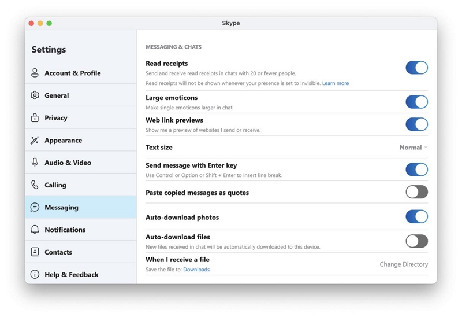Open Notifications settings section

[x=81, y=229]
